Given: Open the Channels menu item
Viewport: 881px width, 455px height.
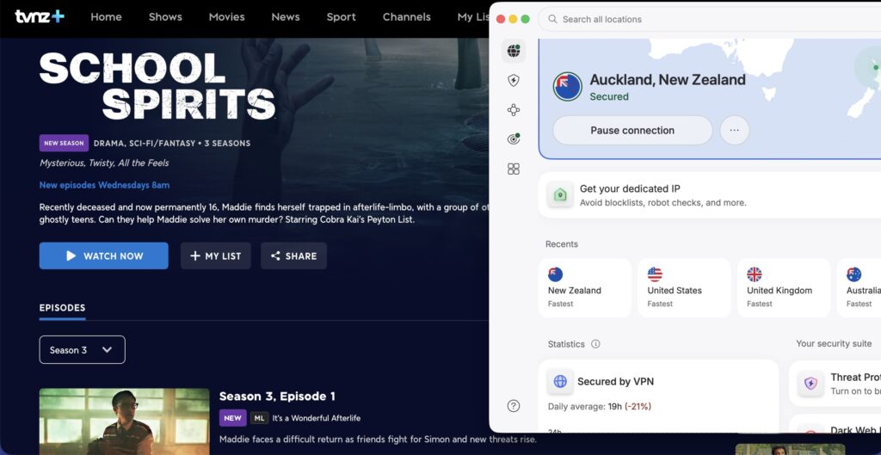Looking at the screenshot, I should pos(407,17).
